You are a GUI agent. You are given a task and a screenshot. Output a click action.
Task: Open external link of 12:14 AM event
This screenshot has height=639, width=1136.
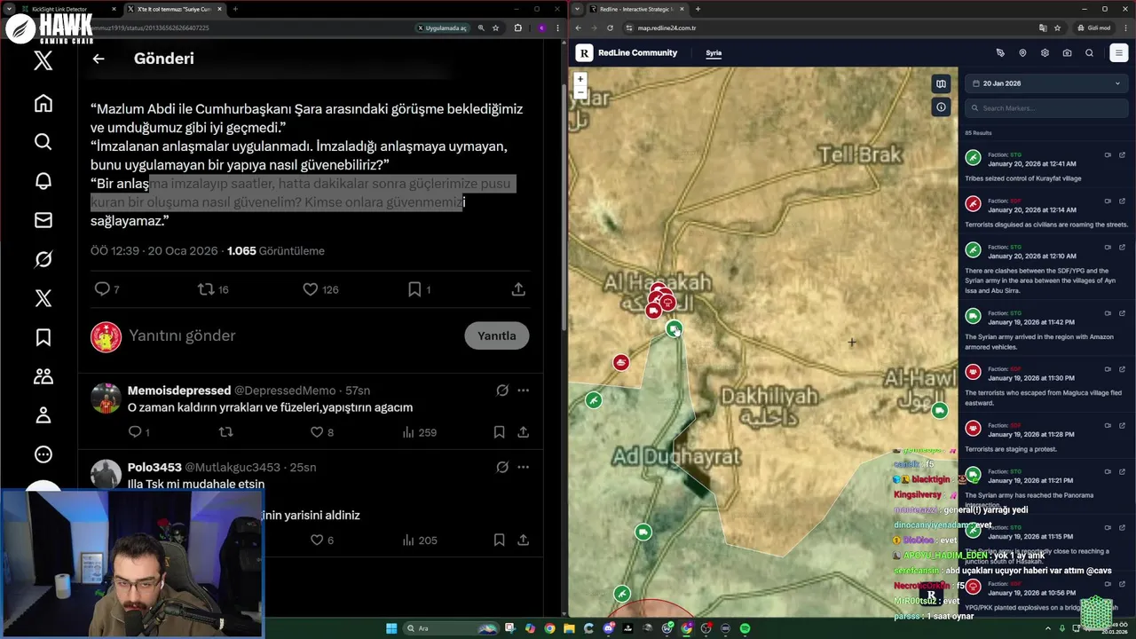[x=1122, y=201]
